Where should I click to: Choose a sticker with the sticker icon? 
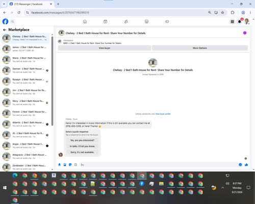(x=70, y=165)
